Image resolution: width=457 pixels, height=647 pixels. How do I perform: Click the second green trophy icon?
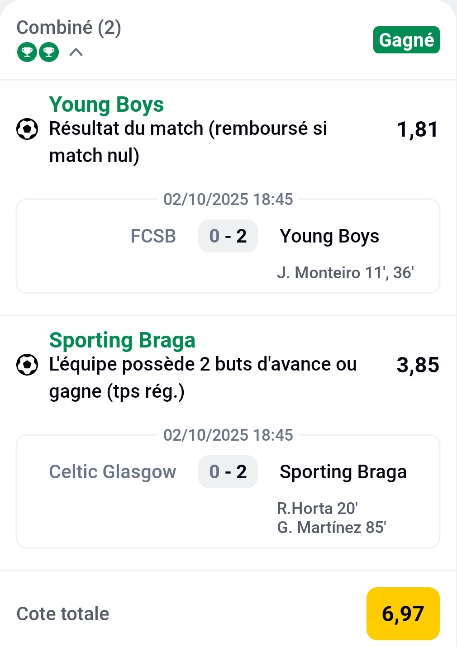click(49, 52)
